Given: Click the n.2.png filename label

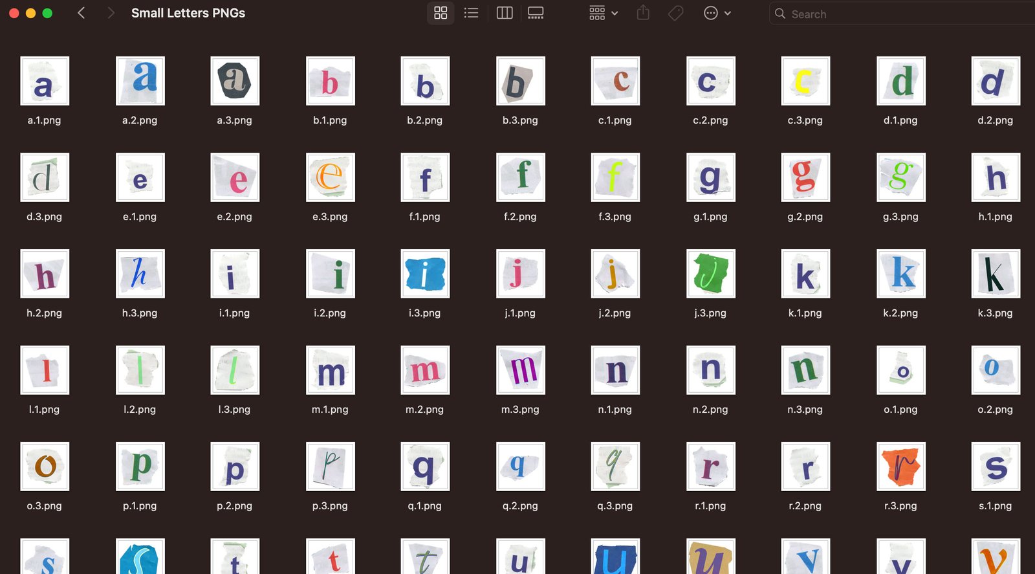Looking at the screenshot, I should click(x=710, y=410).
